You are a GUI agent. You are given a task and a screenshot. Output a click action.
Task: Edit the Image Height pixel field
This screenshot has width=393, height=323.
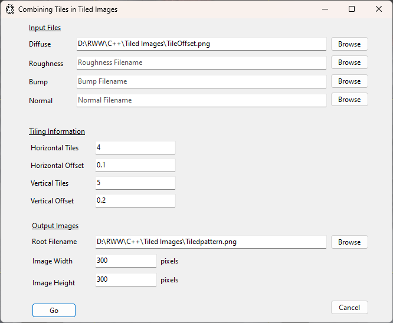125,279
